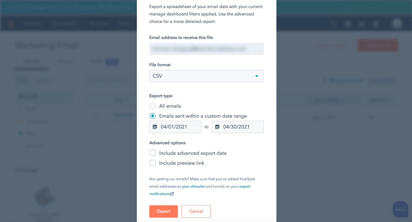Click the blurred HubSpot sprocket logo
Viewport: 412px width, 222px height.
pyautogui.click(x=11, y=24)
